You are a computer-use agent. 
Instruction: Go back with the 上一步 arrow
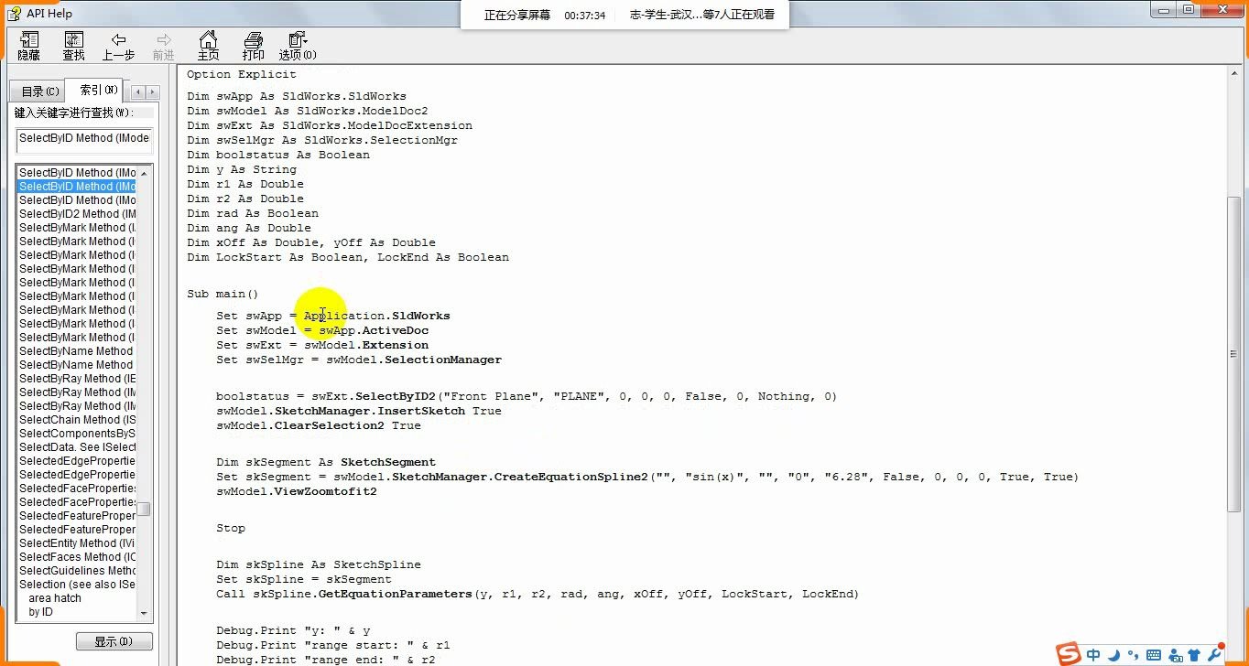118,46
